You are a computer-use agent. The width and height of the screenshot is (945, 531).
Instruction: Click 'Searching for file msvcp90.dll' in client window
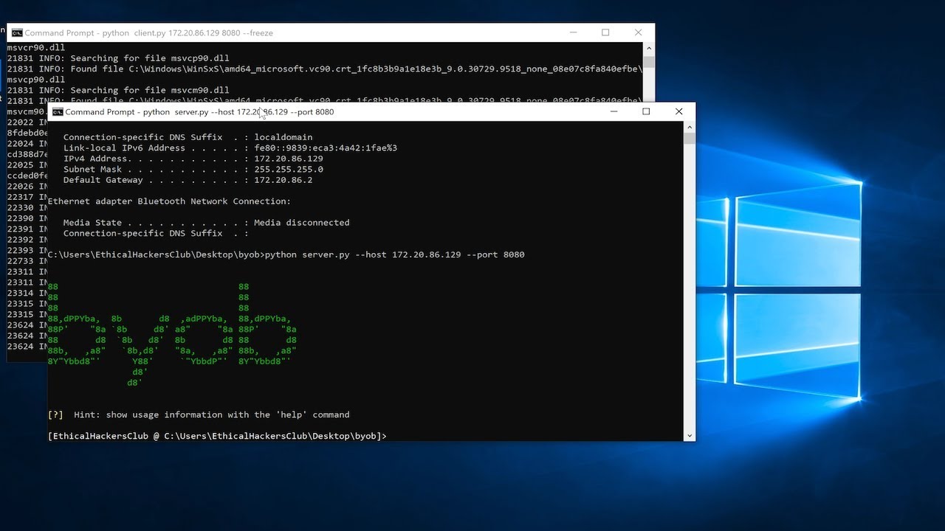point(118,58)
